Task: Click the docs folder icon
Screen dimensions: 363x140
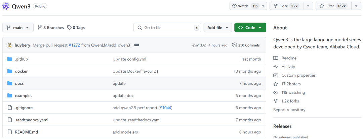Action: click(9, 83)
